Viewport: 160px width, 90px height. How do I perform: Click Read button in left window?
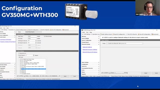click(65, 76)
